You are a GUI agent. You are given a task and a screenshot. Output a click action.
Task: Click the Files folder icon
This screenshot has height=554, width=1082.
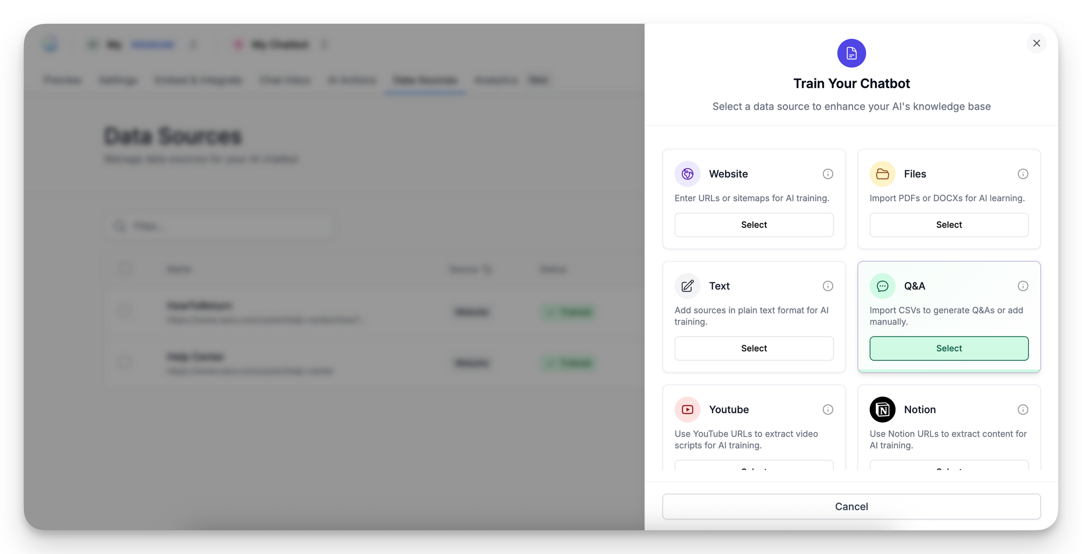(882, 174)
